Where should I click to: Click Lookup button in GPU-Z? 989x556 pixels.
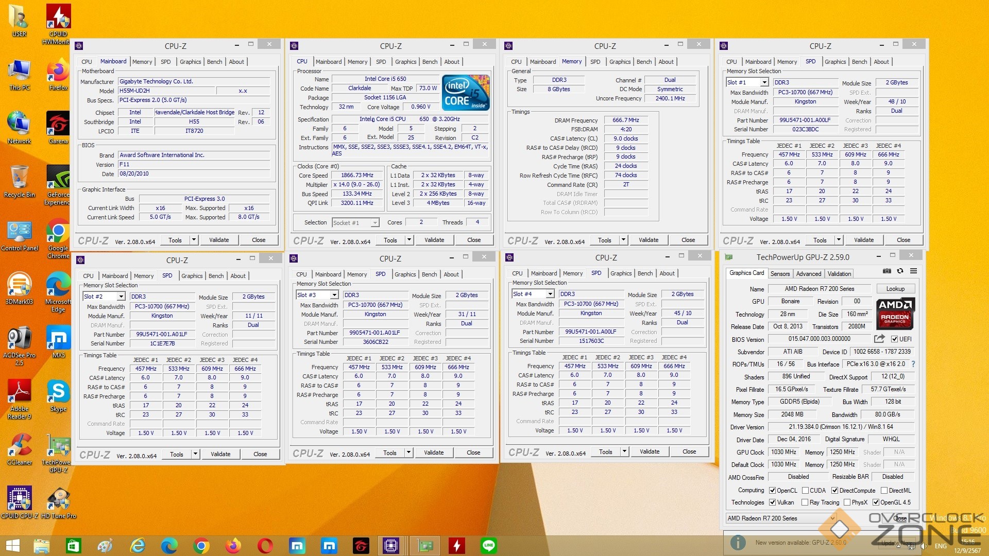(x=895, y=289)
